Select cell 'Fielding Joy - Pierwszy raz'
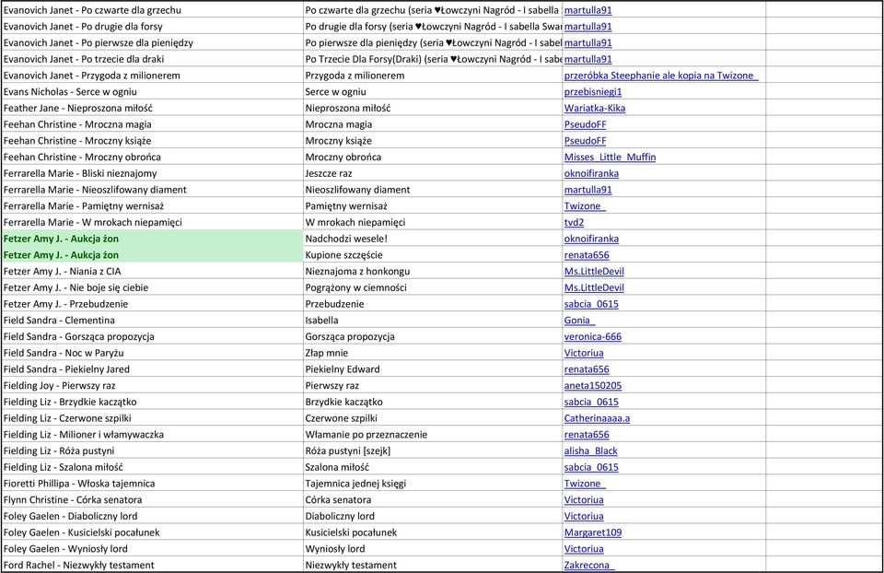Image resolution: width=884 pixels, height=573 pixels. pyautogui.click(x=152, y=386)
